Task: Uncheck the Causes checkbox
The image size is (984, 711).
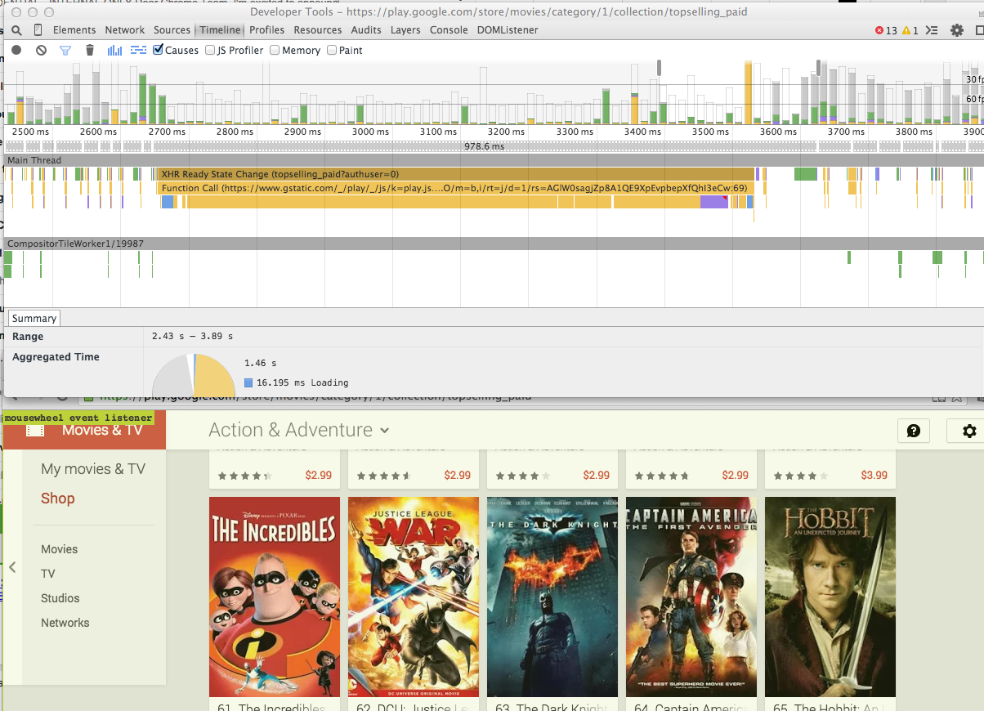Action: coord(159,50)
